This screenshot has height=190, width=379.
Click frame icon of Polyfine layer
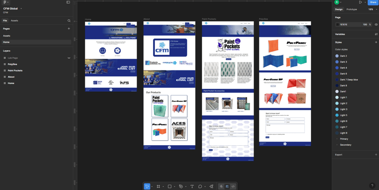click(4, 64)
